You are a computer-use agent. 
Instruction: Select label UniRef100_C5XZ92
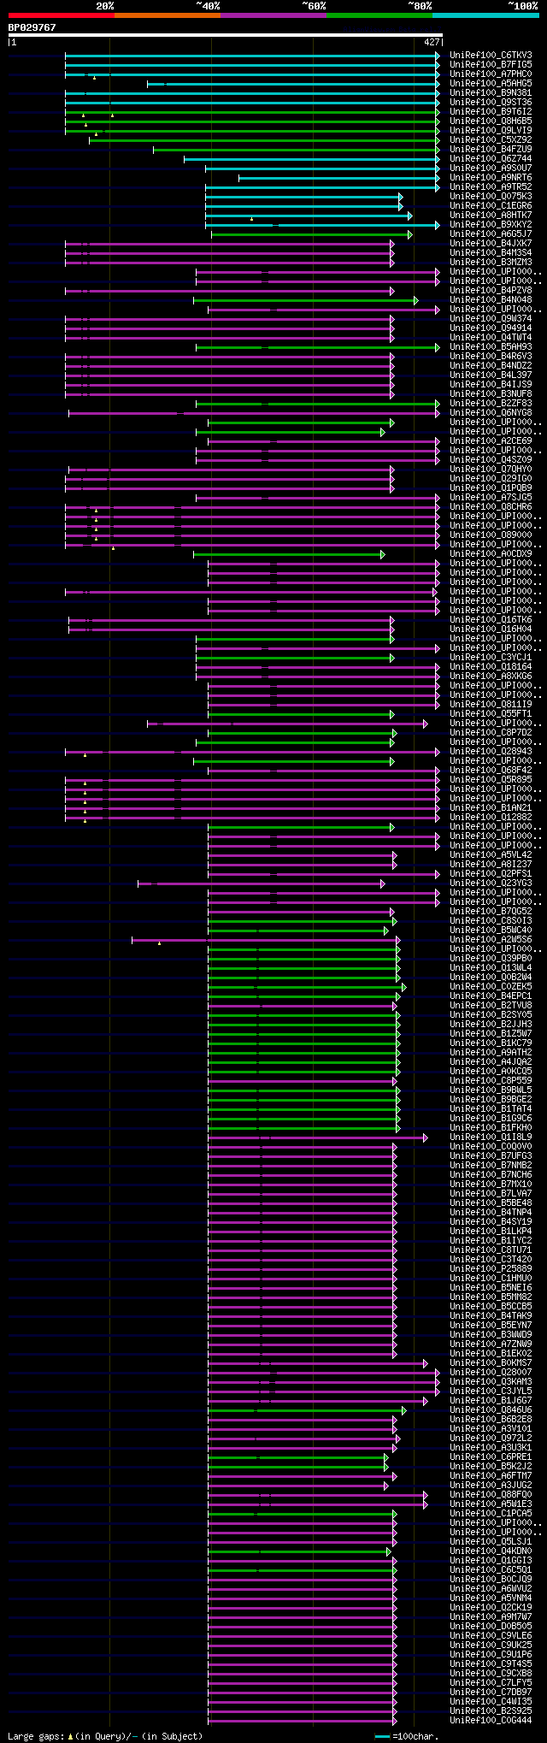pyautogui.click(x=491, y=140)
